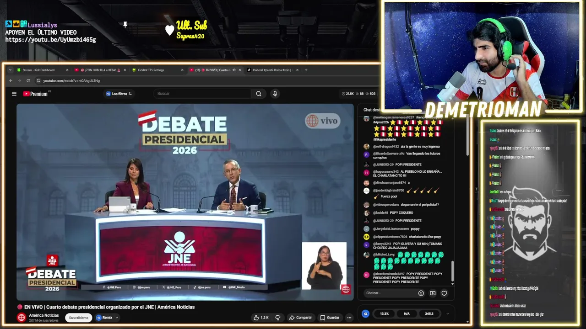Close the KickBot TTS Settings tab
Screen dimensions: 586x329
click(x=182, y=70)
